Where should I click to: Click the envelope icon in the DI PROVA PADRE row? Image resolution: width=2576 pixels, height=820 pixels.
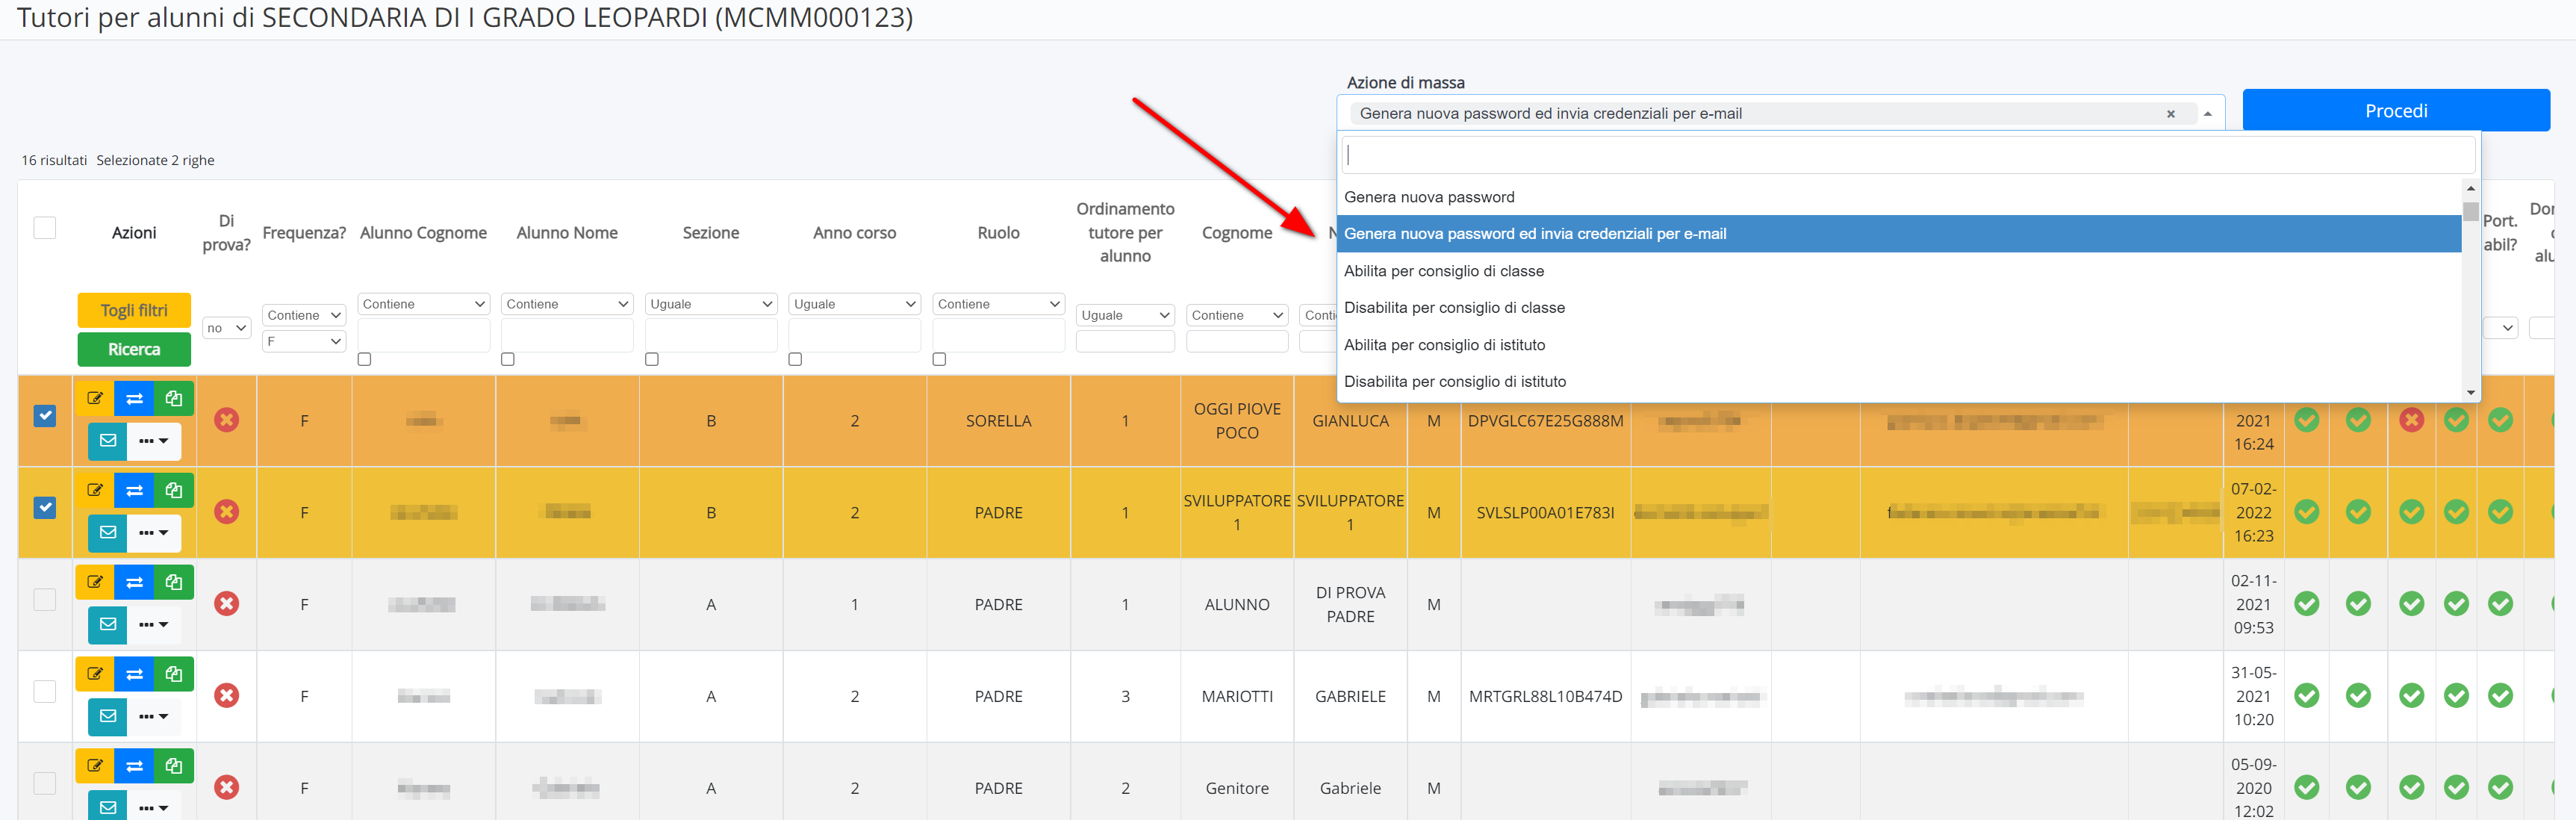coord(108,624)
